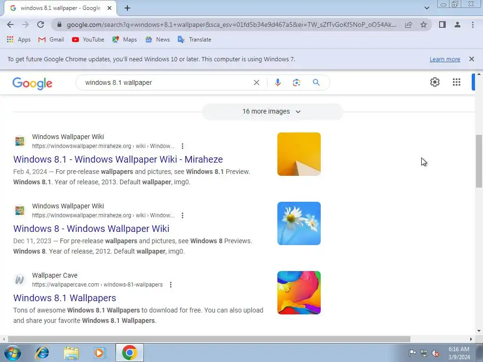Open options for Windows 8 wiki result

point(183,215)
